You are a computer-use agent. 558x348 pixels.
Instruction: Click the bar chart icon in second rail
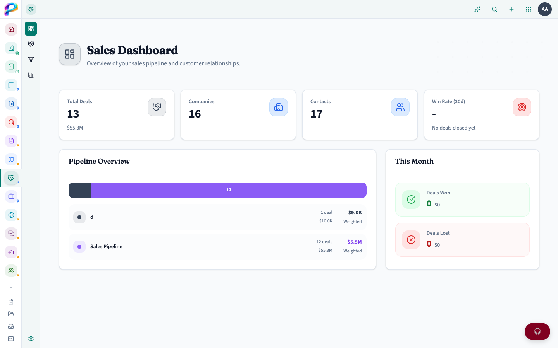(x=31, y=75)
